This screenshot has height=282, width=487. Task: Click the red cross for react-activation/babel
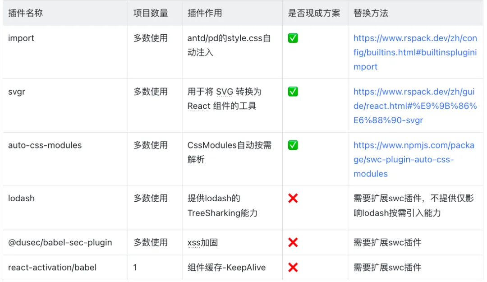point(293,268)
